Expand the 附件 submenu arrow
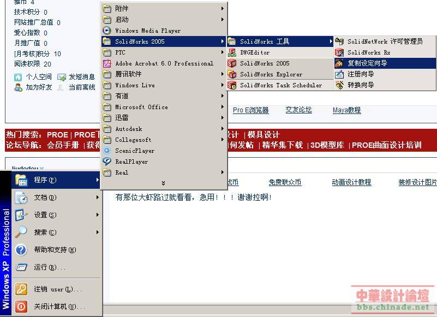The height and width of the screenshot is (317, 437). click(x=223, y=9)
